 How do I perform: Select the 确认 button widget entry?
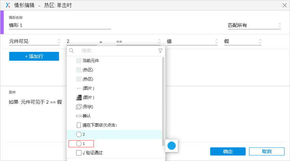click(x=114, y=116)
